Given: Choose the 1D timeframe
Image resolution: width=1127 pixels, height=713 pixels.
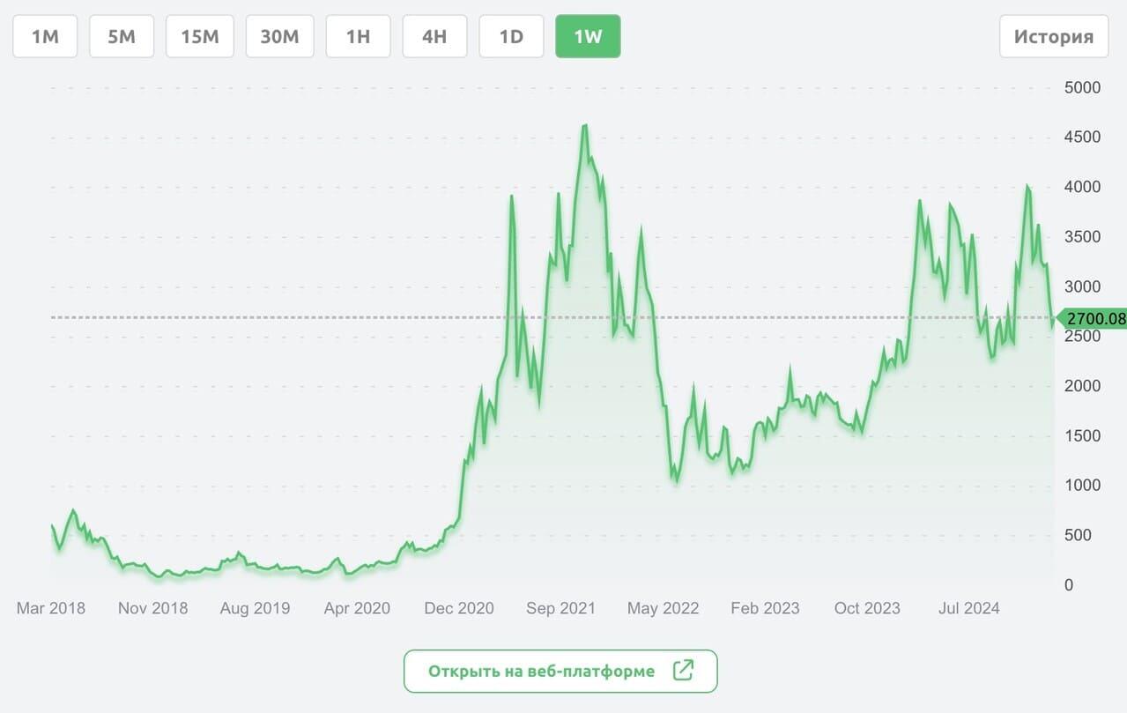Looking at the screenshot, I should pyautogui.click(x=511, y=36).
